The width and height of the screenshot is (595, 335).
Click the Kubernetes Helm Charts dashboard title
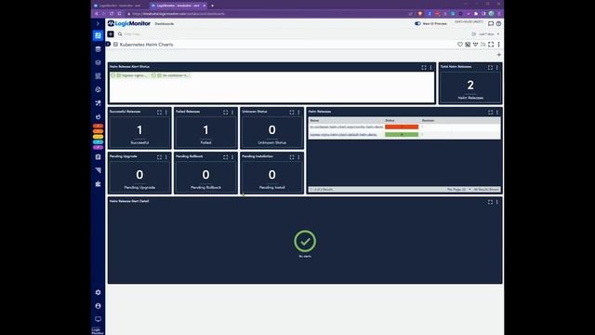(x=147, y=45)
